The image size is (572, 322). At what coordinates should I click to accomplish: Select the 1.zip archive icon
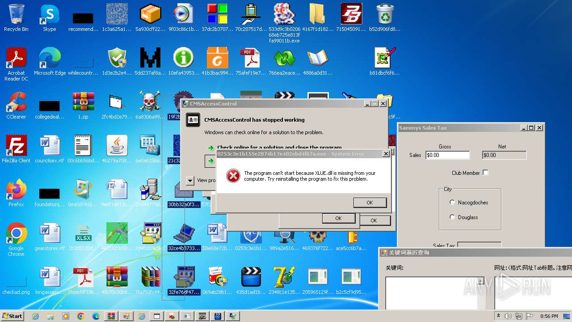[83, 105]
